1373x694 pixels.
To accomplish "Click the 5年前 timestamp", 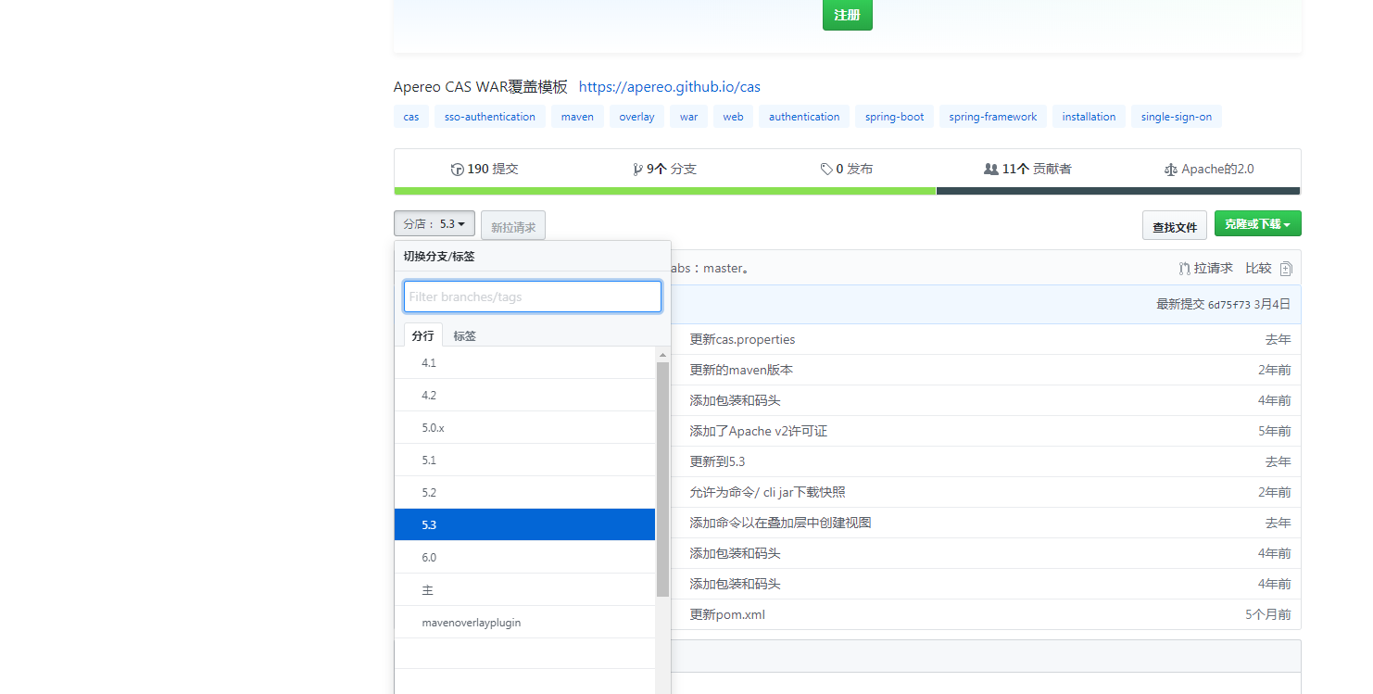I will click(1275, 431).
